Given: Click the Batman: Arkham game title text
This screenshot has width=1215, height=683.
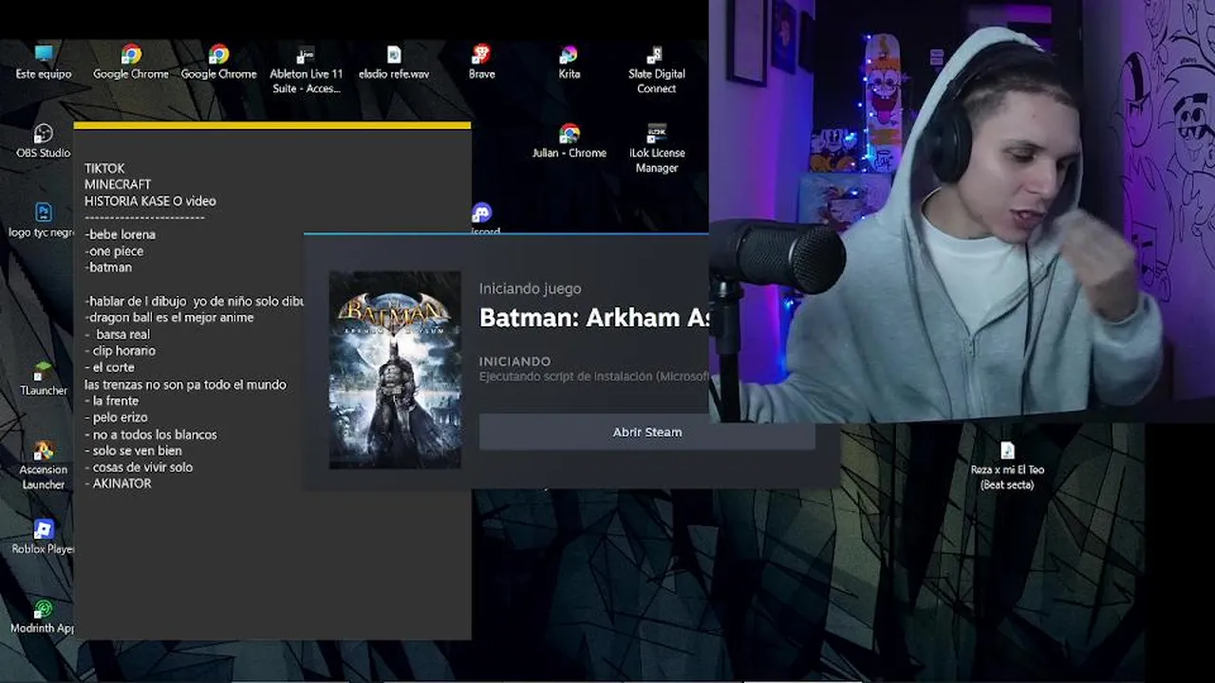Looking at the screenshot, I should (593, 318).
